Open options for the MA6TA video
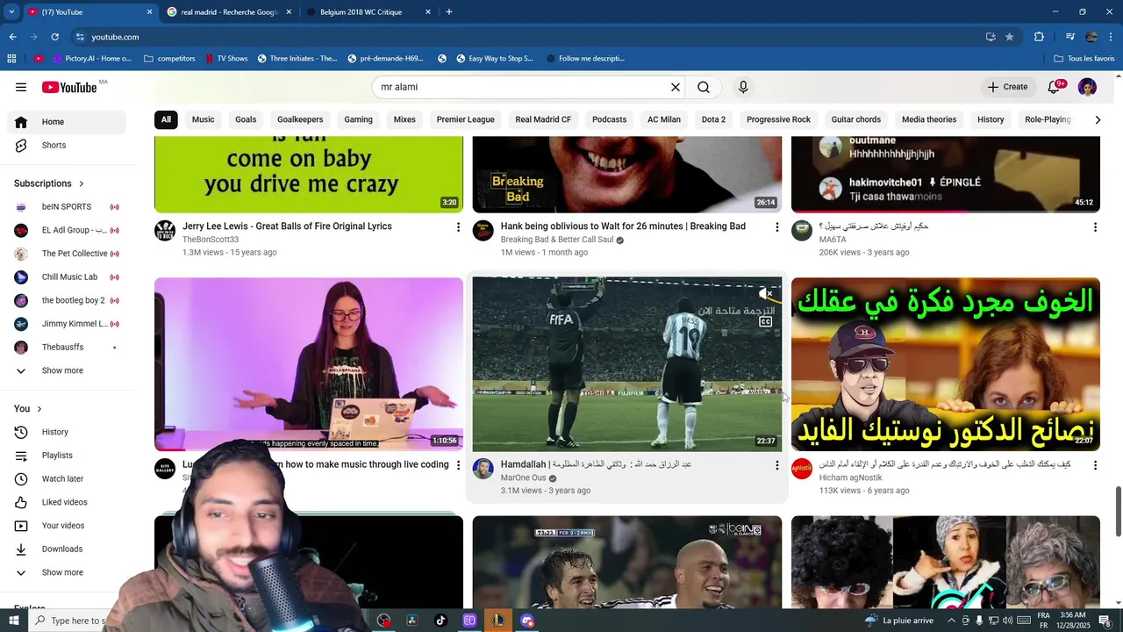Viewport: 1123px width, 632px height. (1095, 227)
